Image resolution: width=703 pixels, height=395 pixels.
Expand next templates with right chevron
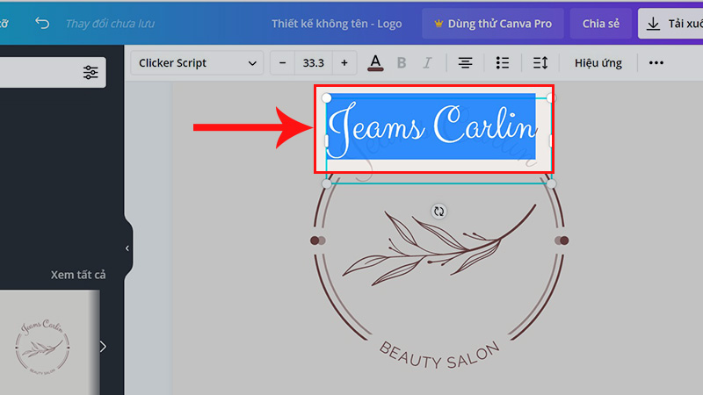click(103, 346)
